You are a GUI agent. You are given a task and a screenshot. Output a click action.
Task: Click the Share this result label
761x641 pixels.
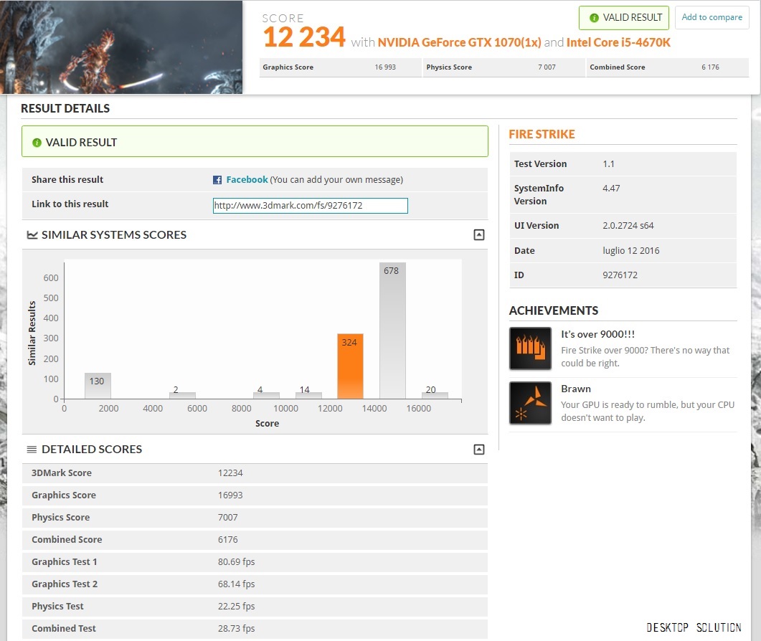[x=67, y=179]
